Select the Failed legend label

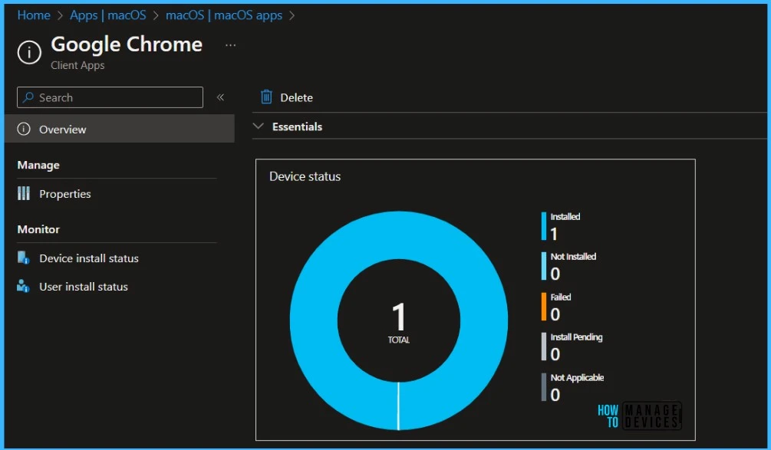click(561, 297)
